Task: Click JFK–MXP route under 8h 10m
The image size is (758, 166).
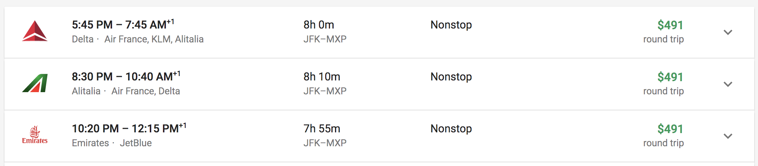Action: 325,91
